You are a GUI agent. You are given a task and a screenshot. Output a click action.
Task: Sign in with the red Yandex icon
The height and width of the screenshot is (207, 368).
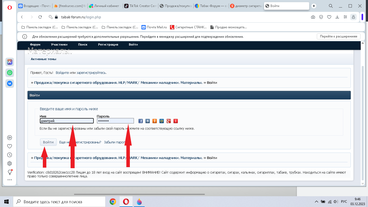[175, 121]
